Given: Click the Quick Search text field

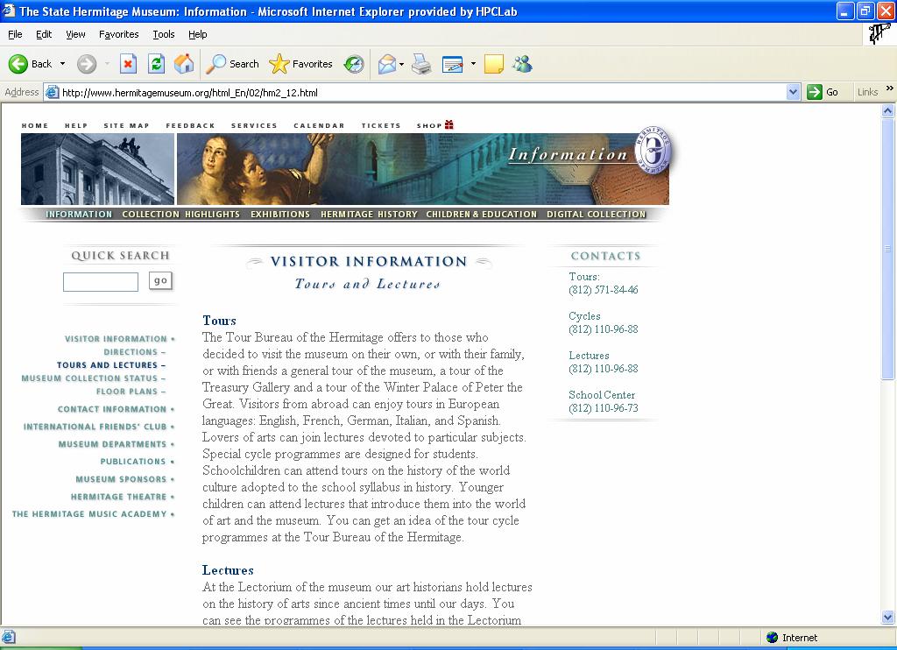Looking at the screenshot, I should click(x=101, y=282).
